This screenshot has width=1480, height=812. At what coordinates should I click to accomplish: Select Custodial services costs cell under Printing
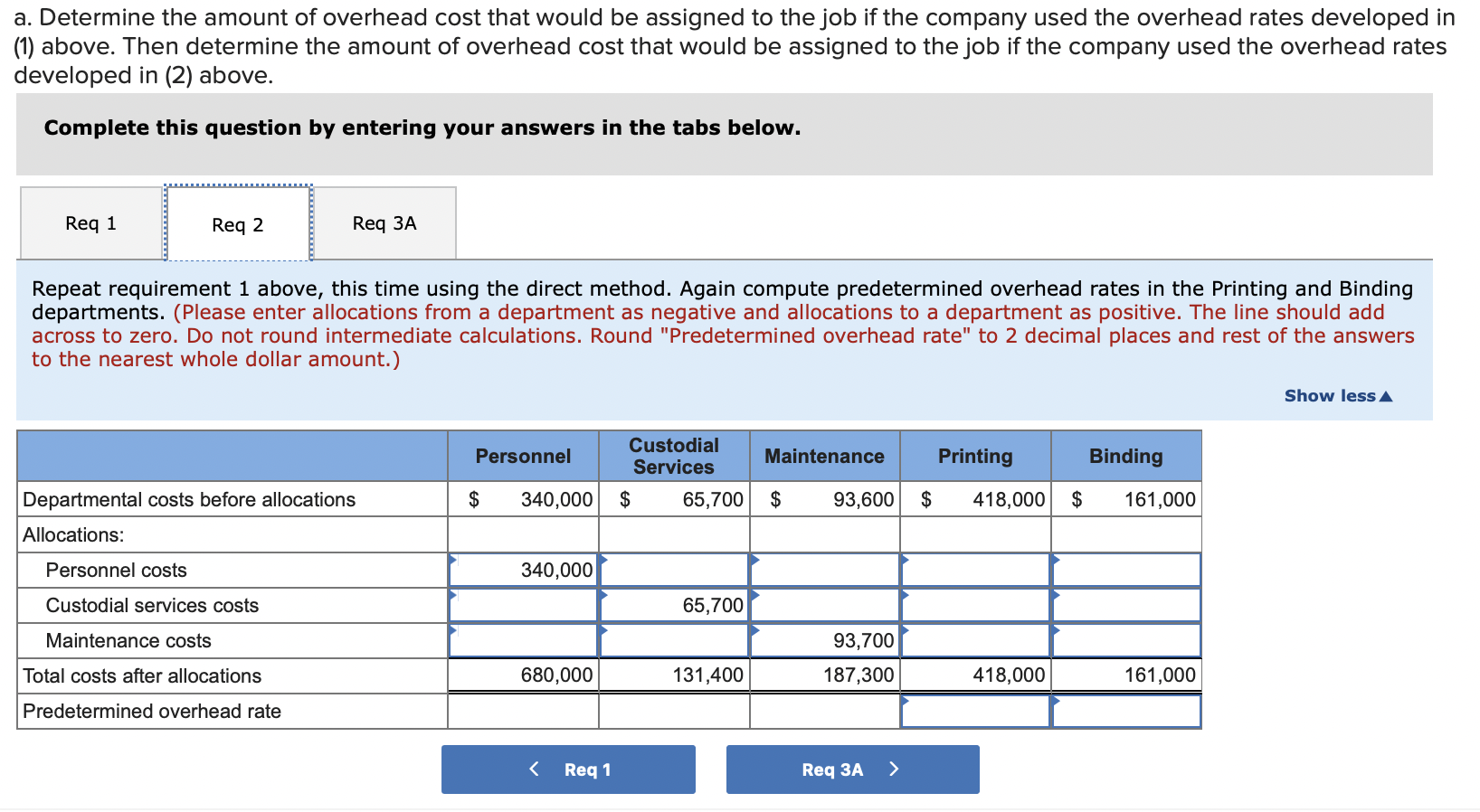coord(976,606)
